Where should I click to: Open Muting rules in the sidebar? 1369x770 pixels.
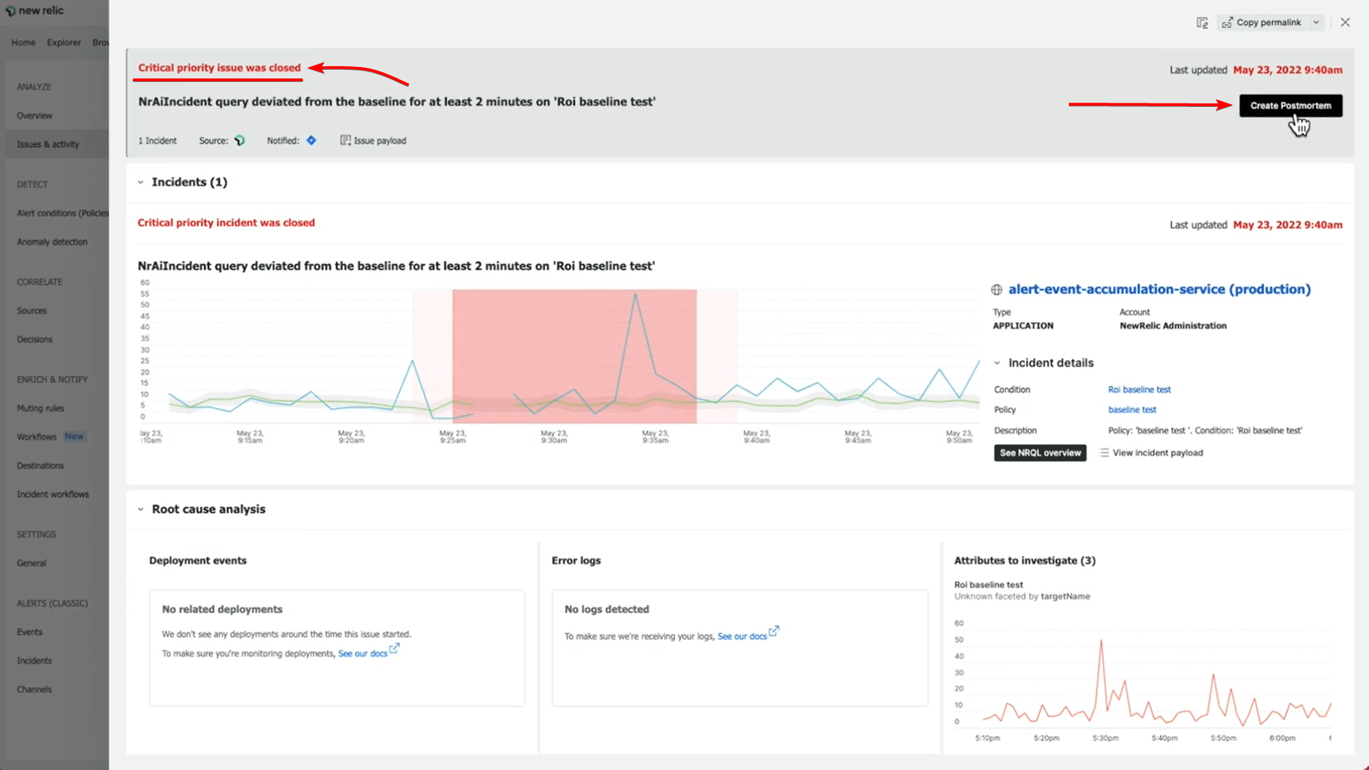[41, 409]
